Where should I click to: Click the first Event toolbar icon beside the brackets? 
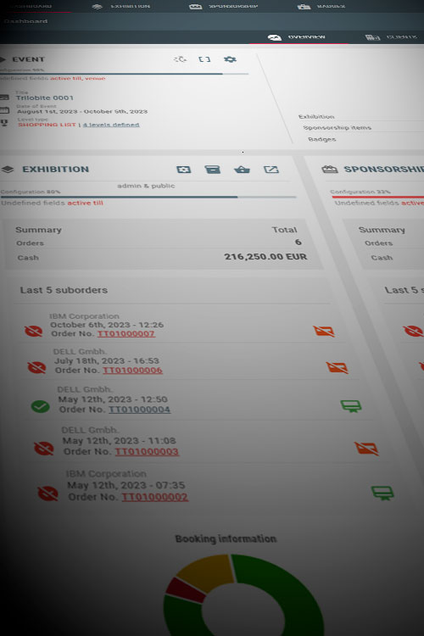pyautogui.click(x=180, y=59)
